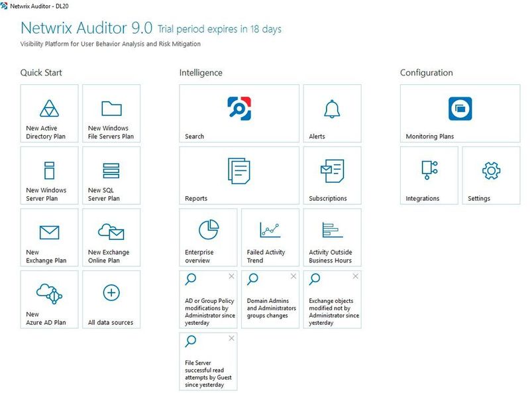Screen dimensions: 530x393
Task: Open Activity Outside Business Hours tile
Action: tap(332, 237)
